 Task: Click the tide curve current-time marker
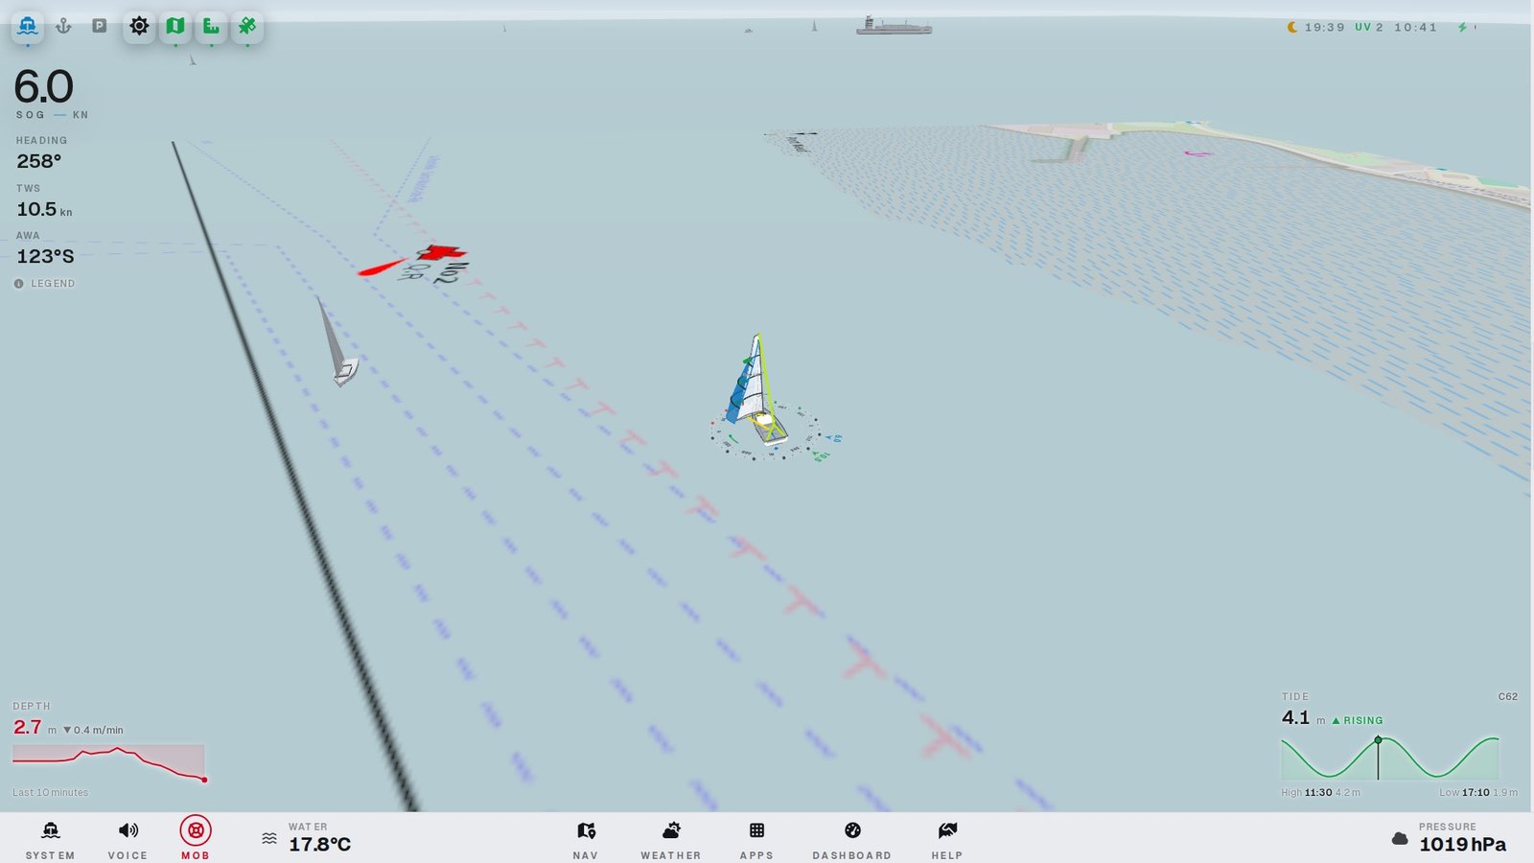[x=1378, y=740]
